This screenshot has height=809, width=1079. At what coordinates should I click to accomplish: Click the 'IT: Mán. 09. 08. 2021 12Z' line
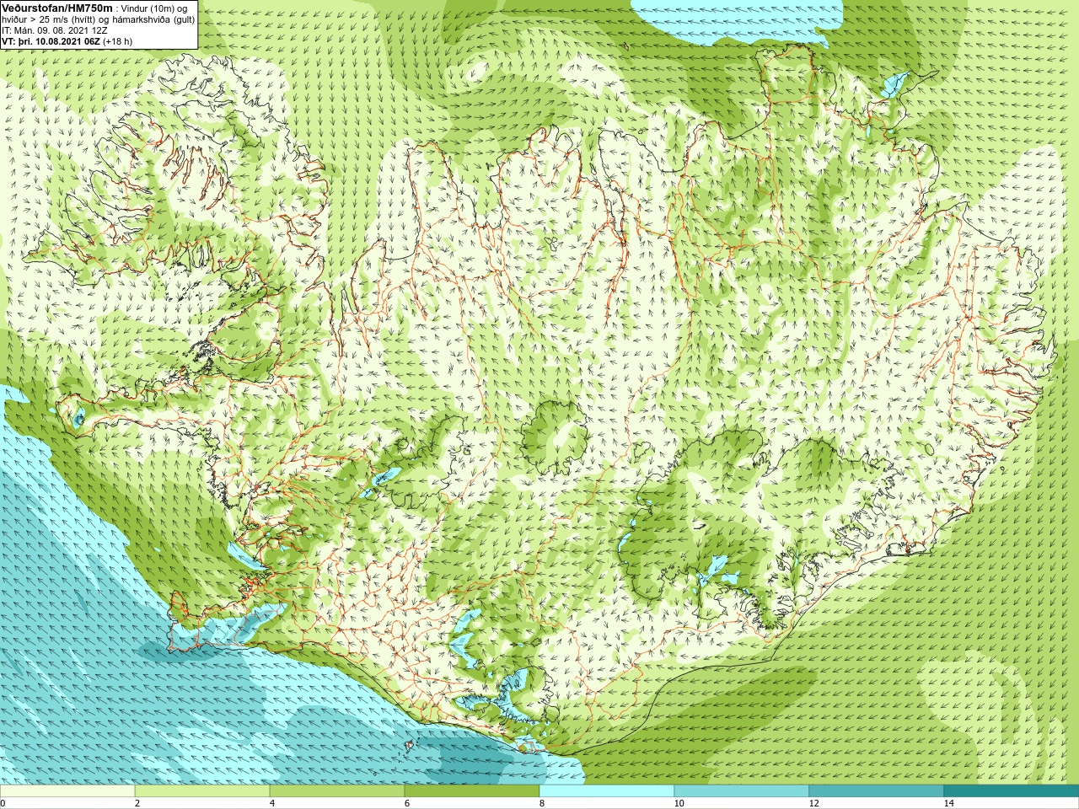(x=55, y=29)
